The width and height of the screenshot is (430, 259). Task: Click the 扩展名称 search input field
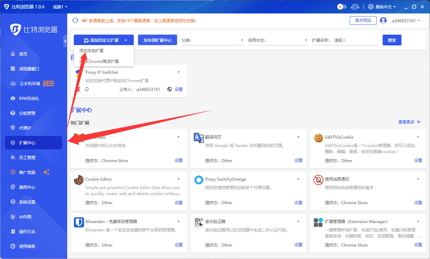tap(355, 40)
